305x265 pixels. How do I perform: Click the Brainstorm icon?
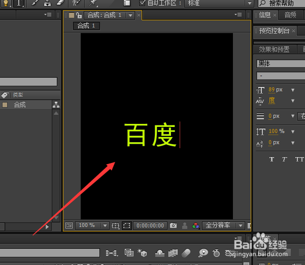pyautogui.click(x=204, y=253)
